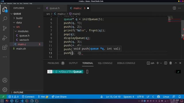Open the Manage gear icon

pyautogui.click(x=5, y=90)
